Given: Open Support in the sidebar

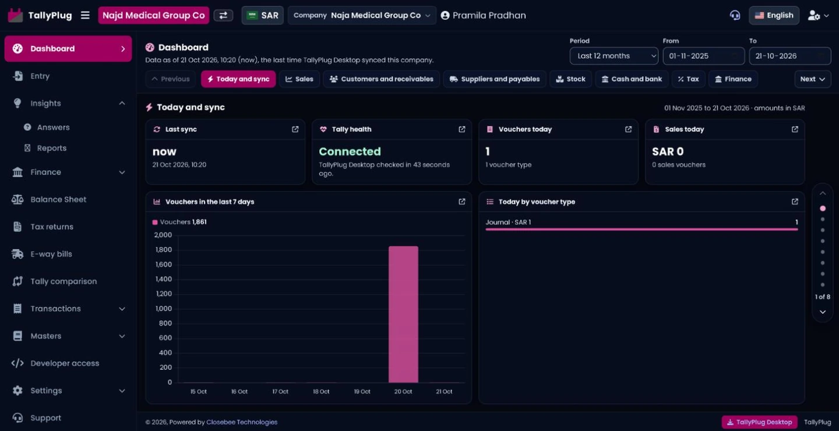Looking at the screenshot, I should [68, 418].
